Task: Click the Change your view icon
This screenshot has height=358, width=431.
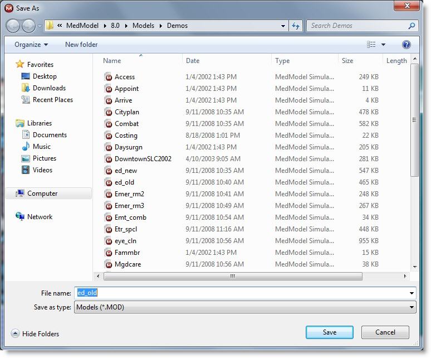Action: pos(371,44)
